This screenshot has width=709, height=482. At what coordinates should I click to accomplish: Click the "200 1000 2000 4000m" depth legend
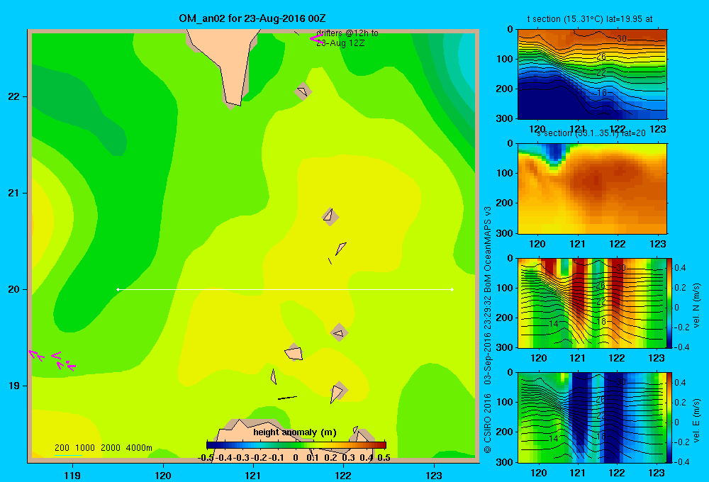tap(103, 448)
